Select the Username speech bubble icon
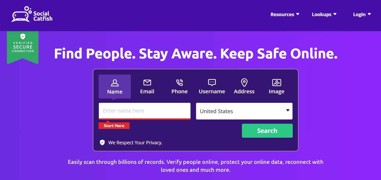Screen dimensions: 381x180 (x=212, y=82)
